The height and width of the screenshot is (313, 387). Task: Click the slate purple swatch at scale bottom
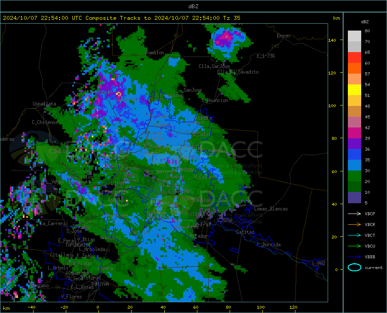tap(354, 197)
